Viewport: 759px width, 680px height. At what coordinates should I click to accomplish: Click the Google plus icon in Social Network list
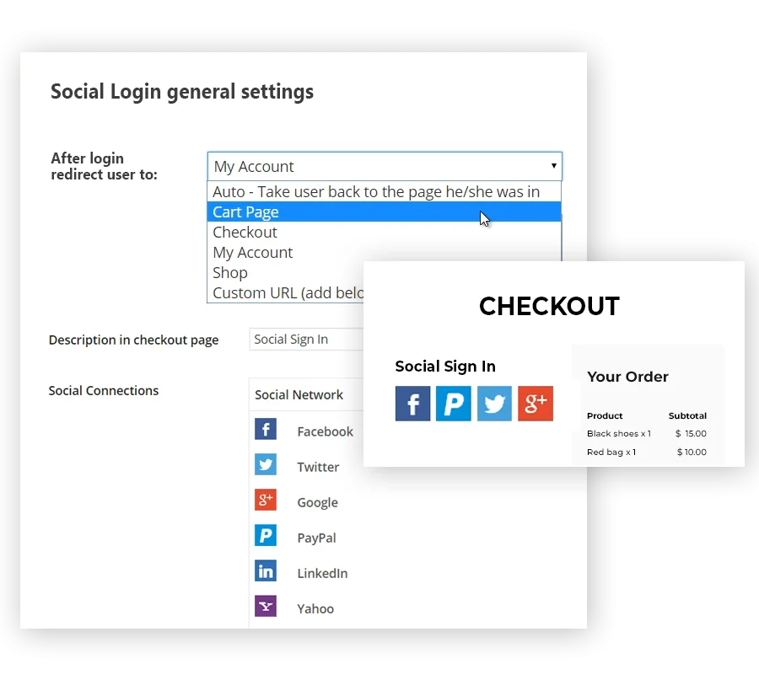(x=266, y=500)
